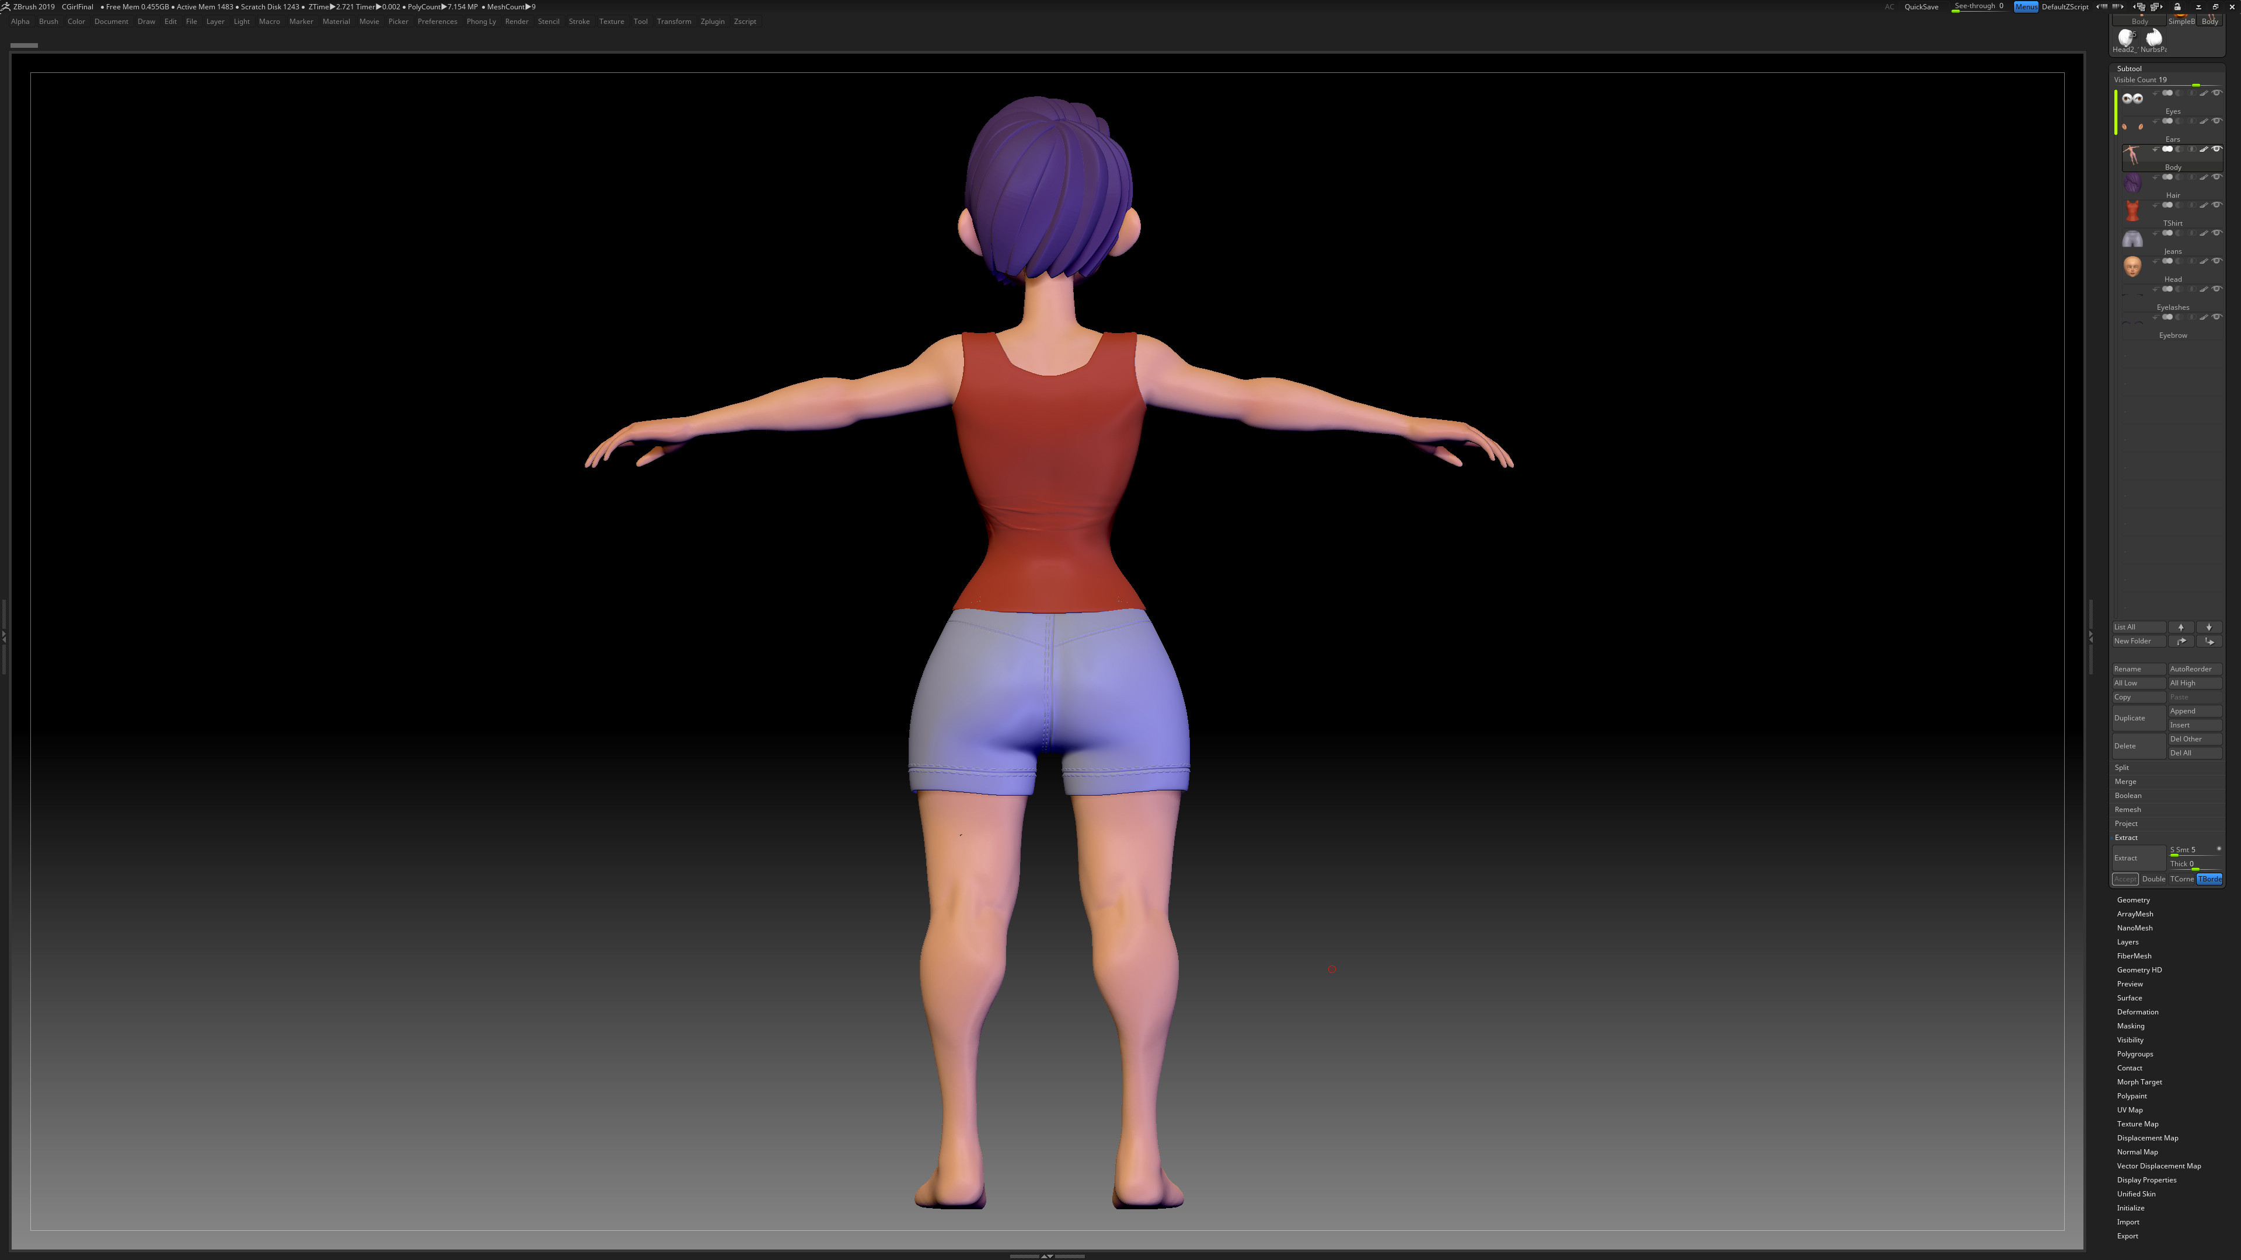Toggle visibility eye for Eyelashes subtool

[2216, 289]
